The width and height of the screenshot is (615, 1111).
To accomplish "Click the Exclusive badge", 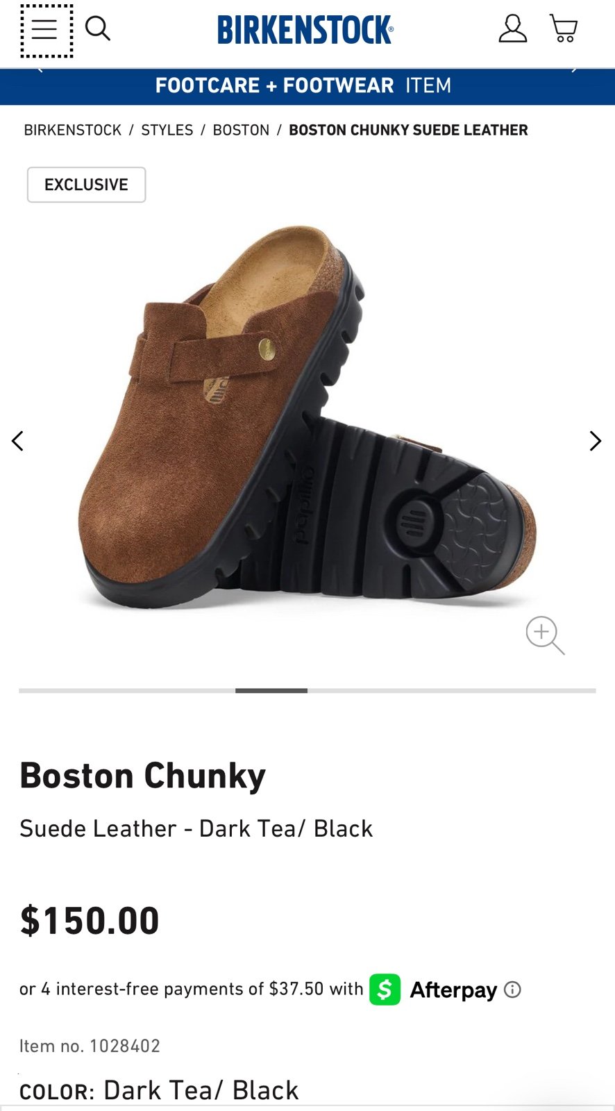I will [86, 185].
